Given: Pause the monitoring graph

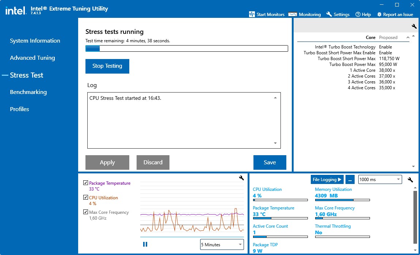Looking at the screenshot, I should (x=145, y=244).
